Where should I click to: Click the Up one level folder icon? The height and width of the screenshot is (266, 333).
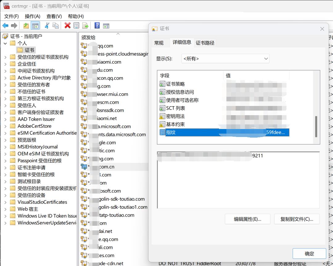point(26,25)
